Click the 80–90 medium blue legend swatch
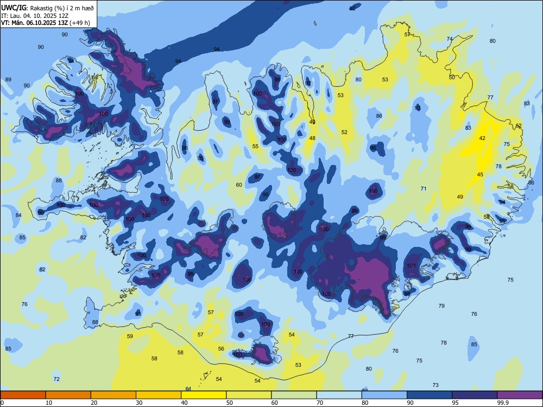Screen dimensions: 543x407 coord(384,395)
